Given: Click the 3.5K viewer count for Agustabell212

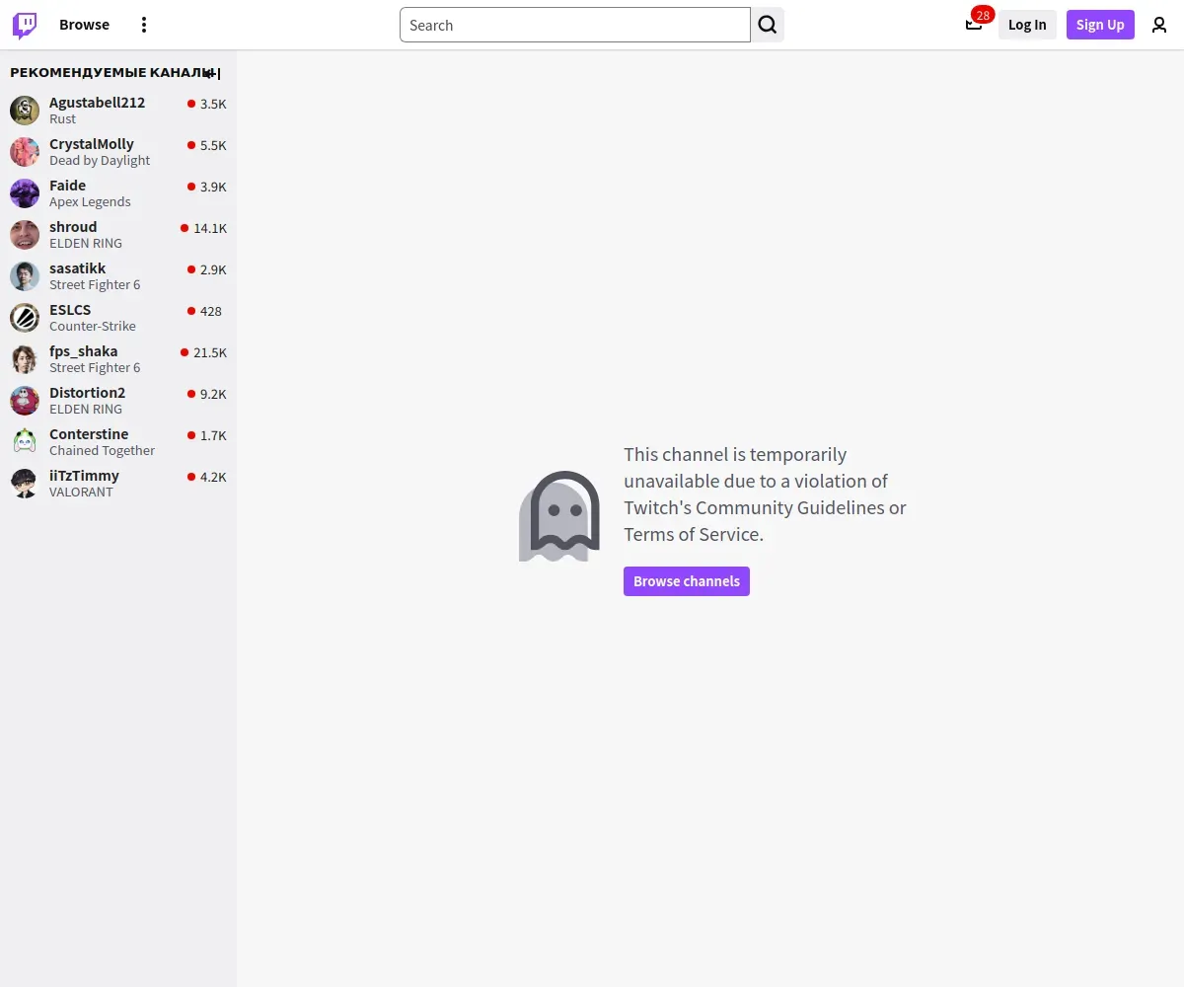Looking at the screenshot, I should [x=213, y=104].
